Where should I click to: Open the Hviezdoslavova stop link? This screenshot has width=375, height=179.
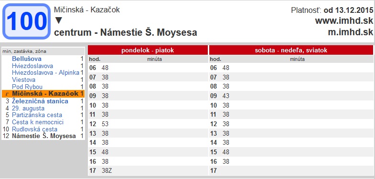[32, 66]
